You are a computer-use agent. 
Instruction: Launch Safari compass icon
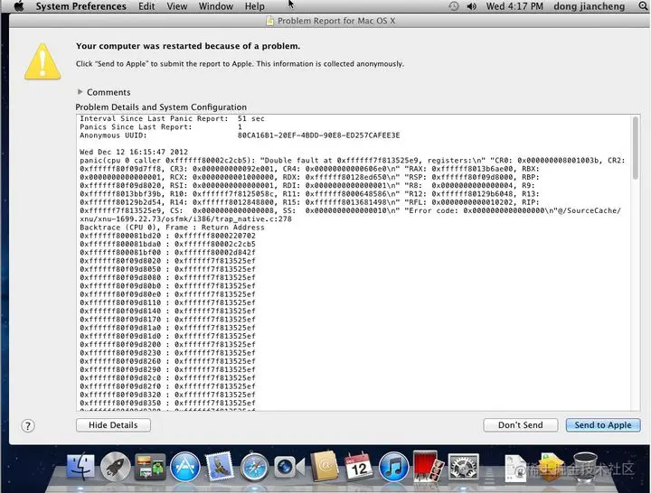(x=254, y=468)
